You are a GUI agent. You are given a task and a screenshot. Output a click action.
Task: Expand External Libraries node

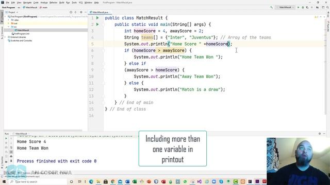click(6, 37)
